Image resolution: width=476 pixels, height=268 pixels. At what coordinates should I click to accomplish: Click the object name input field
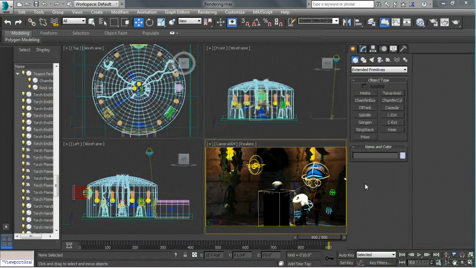coord(376,156)
